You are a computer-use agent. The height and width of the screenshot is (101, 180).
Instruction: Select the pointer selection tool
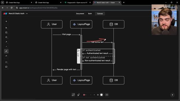[6, 28]
